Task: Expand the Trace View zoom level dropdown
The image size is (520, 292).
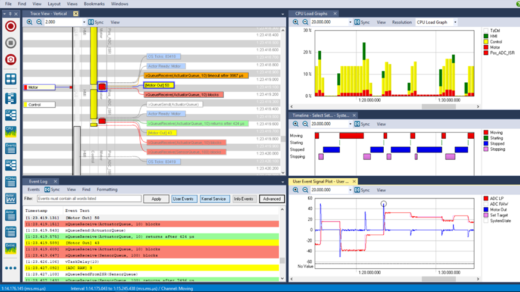Action: pos(83,22)
